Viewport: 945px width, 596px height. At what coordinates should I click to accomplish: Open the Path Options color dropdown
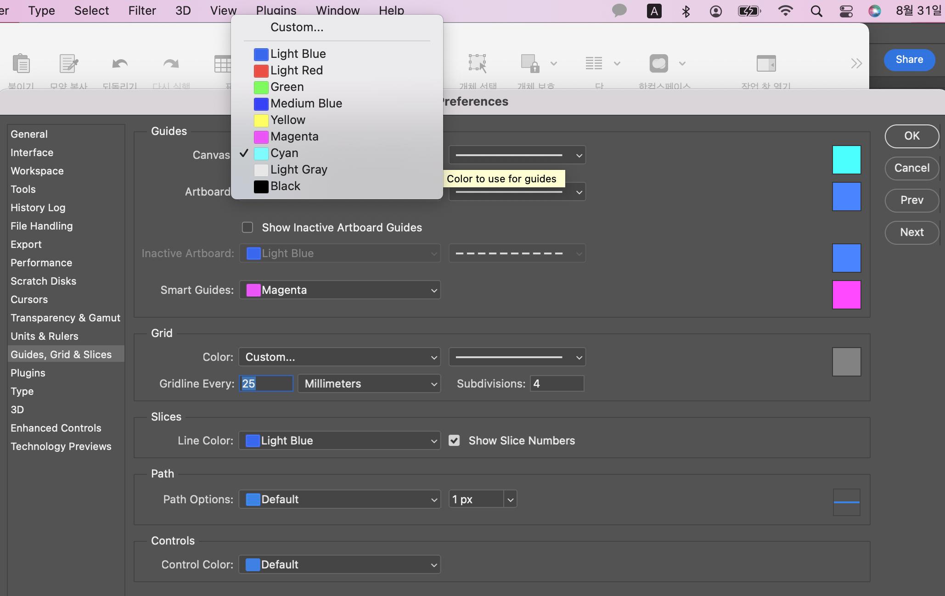340,499
